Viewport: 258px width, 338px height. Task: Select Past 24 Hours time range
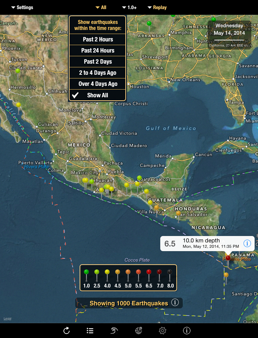(x=97, y=50)
